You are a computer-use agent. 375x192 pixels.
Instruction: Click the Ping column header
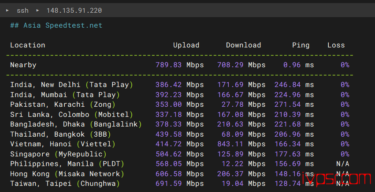point(301,45)
